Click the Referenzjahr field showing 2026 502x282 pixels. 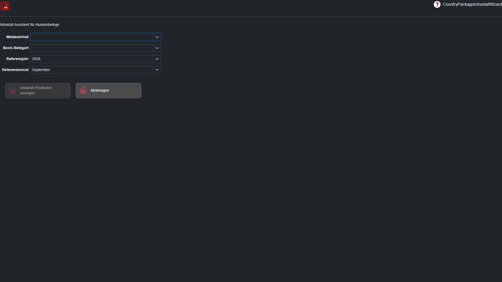click(92, 59)
